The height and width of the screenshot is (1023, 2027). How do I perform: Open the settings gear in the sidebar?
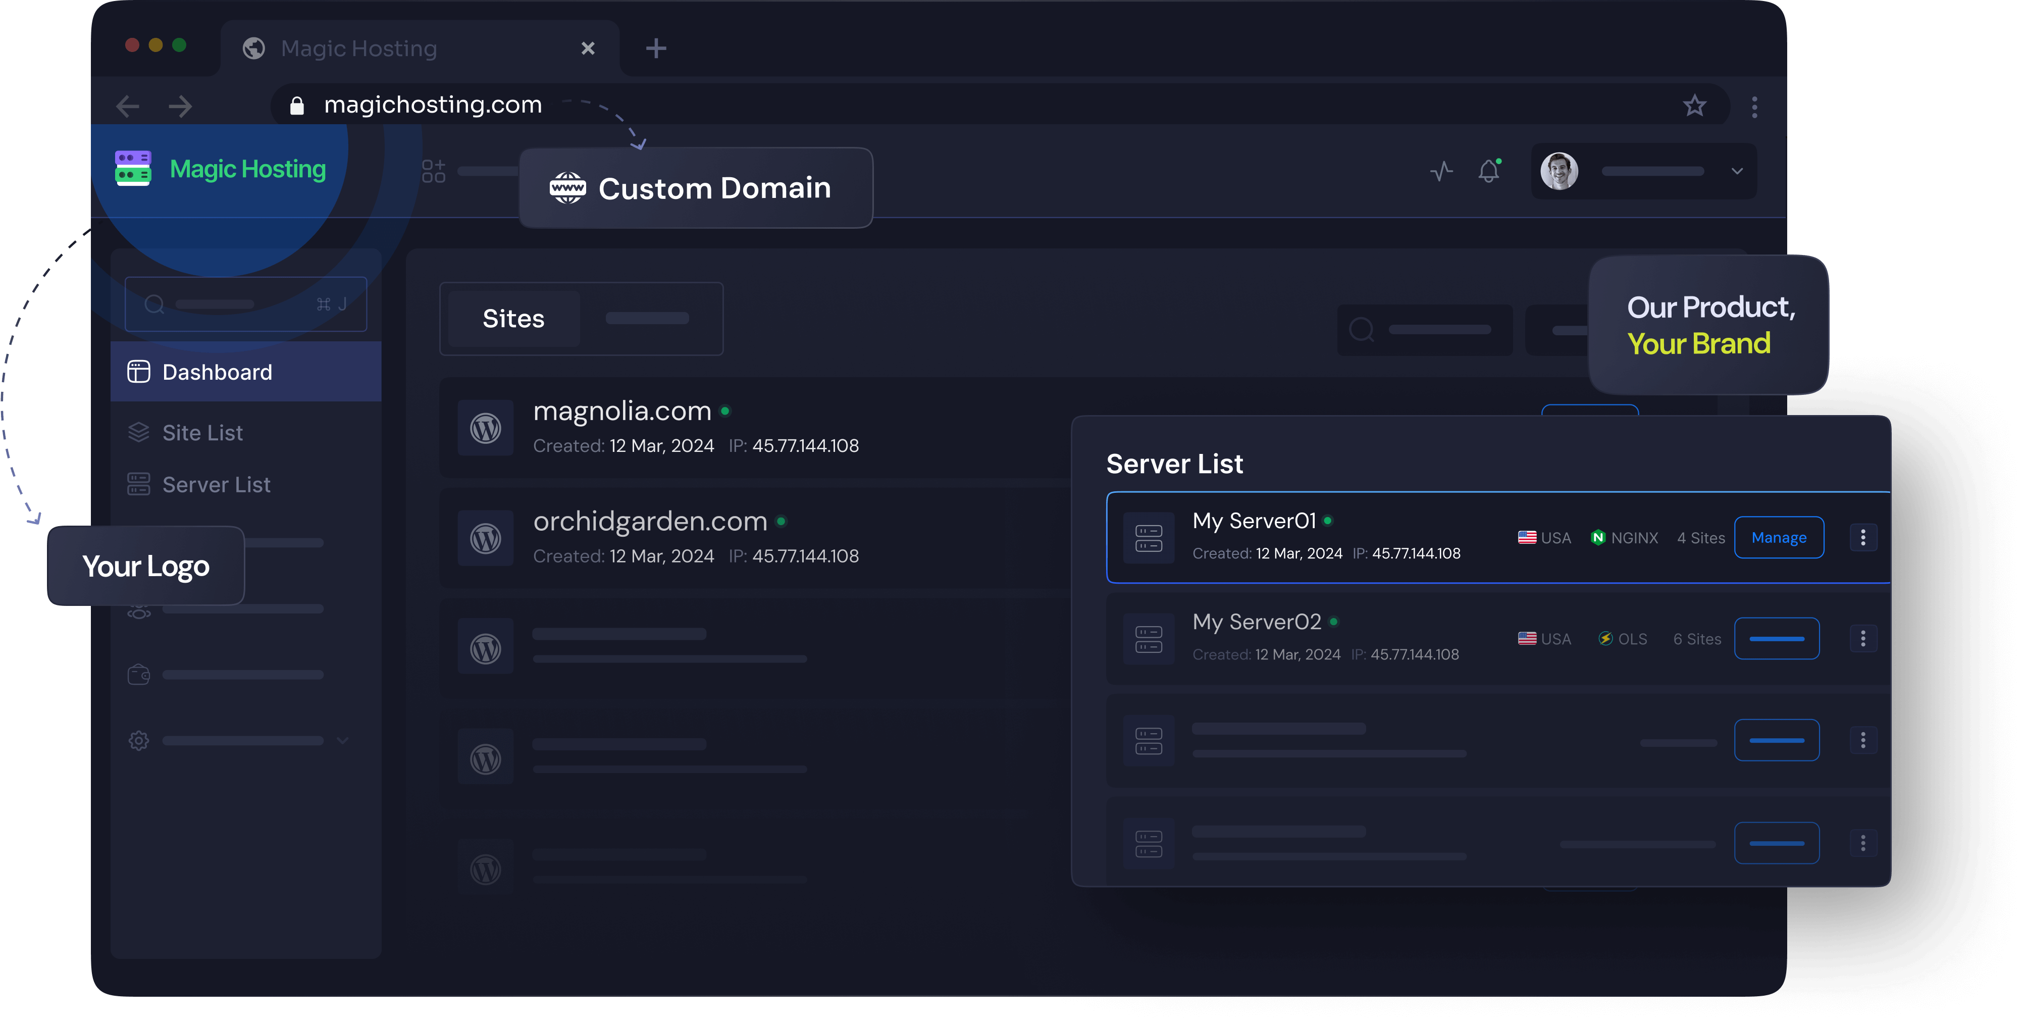pyautogui.click(x=138, y=741)
